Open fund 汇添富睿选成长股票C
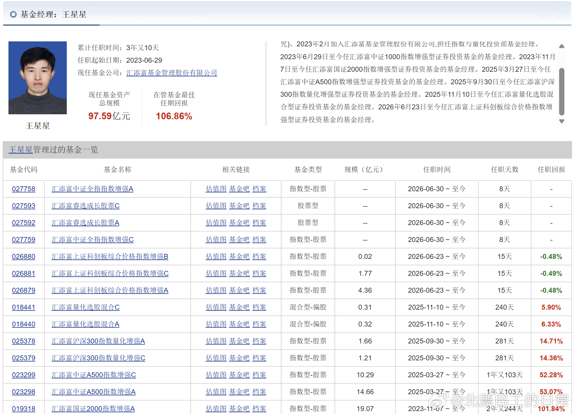The image size is (574, 414). coord(85,206)
